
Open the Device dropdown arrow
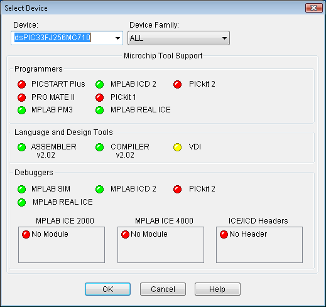point(117,38)
